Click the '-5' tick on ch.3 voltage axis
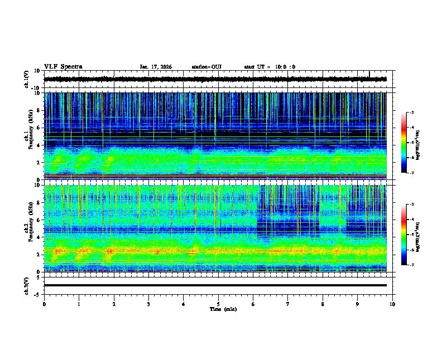 [x=37, y=295]
